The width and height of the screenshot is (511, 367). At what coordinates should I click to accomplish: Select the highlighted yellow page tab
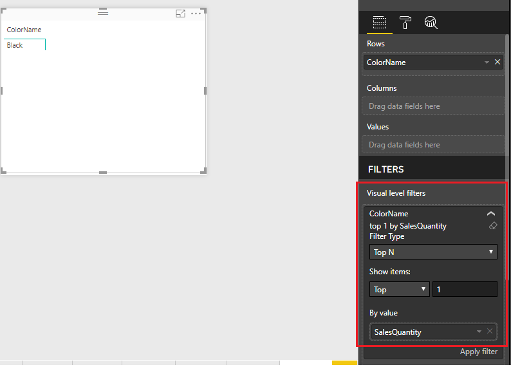[344, 362]
